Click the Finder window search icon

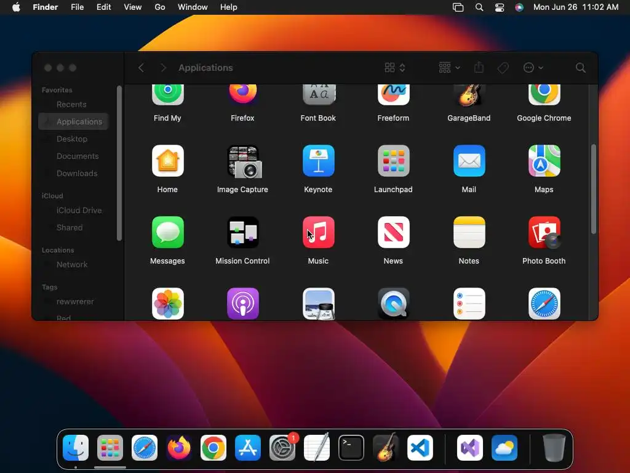pos(580,68)
